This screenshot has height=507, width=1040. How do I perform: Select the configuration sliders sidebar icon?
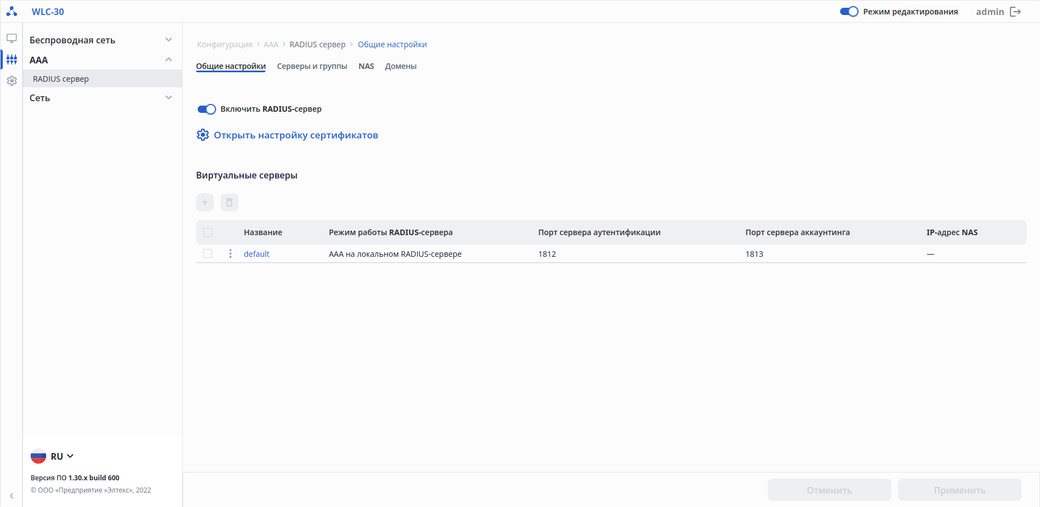(12, 59)
